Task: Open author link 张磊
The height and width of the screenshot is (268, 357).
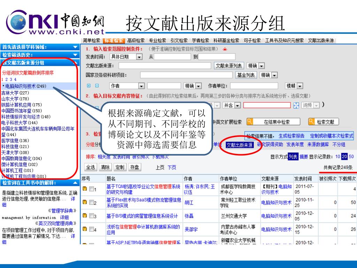Action: pos(189,216)
